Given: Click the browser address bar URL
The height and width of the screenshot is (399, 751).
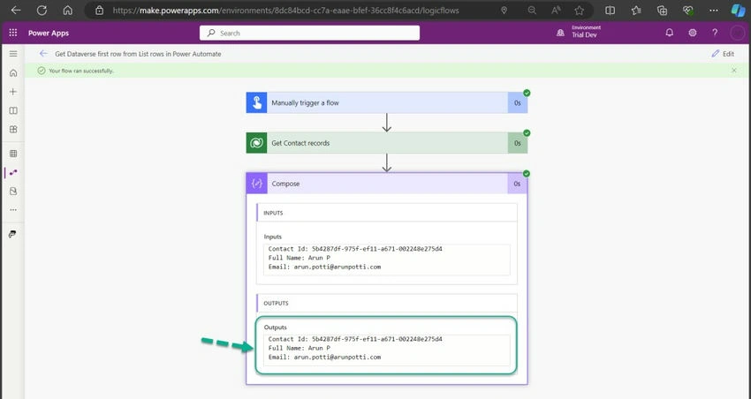Looking at the screenshot, I should coord(285,10).
